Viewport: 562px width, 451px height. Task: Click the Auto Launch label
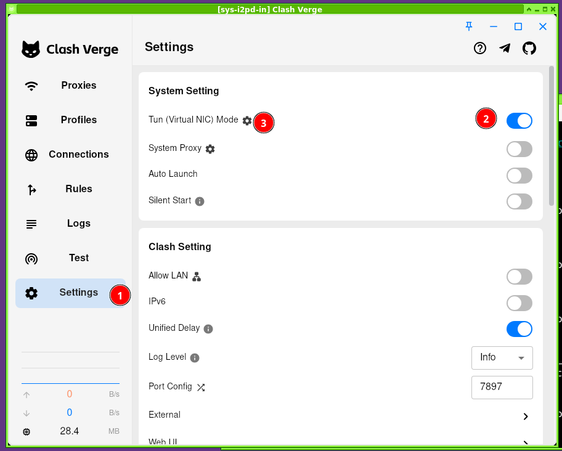[x=173, y=174]
